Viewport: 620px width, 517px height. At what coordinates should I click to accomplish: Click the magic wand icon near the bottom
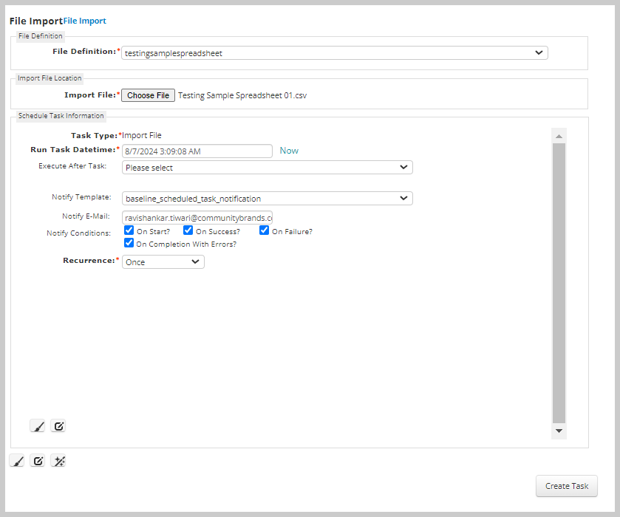point(58,460)
